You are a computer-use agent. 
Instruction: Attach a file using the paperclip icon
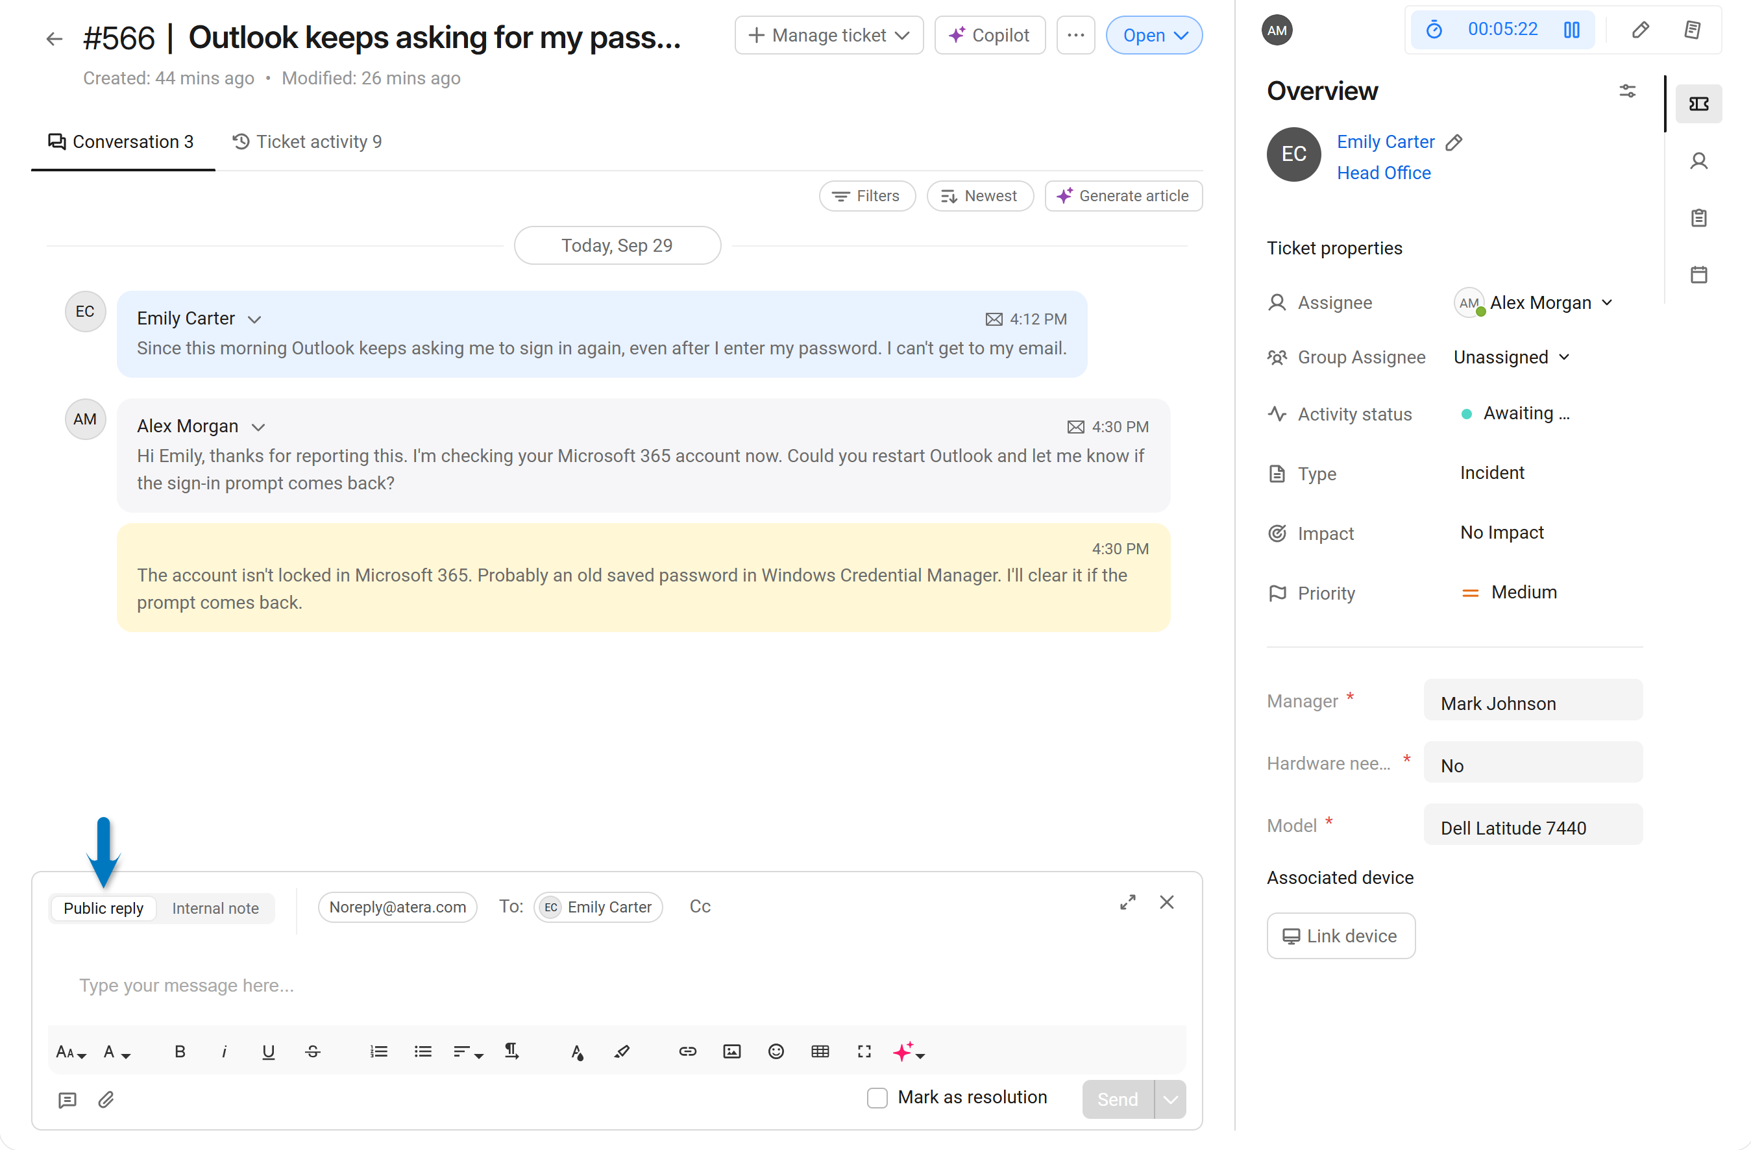(106, 1099)
